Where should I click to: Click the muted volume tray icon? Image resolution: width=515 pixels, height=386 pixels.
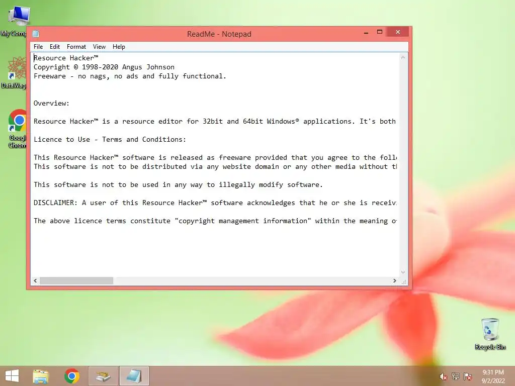443,376
